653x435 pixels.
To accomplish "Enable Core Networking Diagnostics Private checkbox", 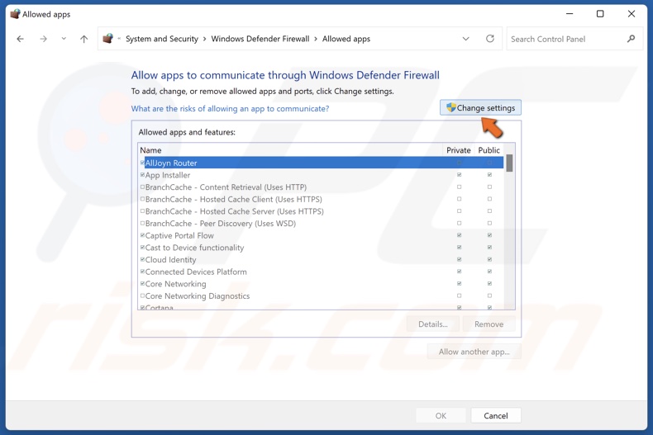I will 460,296.
